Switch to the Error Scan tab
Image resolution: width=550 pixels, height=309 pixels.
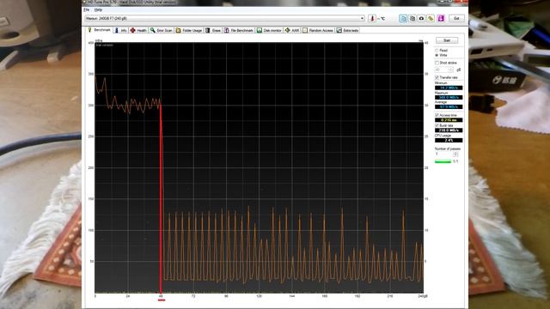(162, 31)
